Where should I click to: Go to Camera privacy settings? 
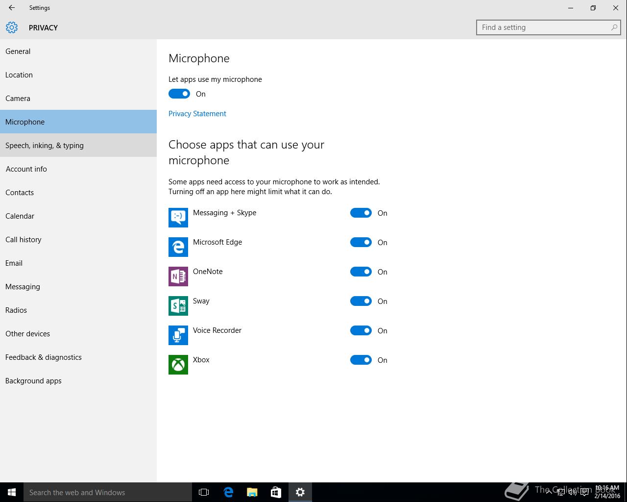[78, 98]
